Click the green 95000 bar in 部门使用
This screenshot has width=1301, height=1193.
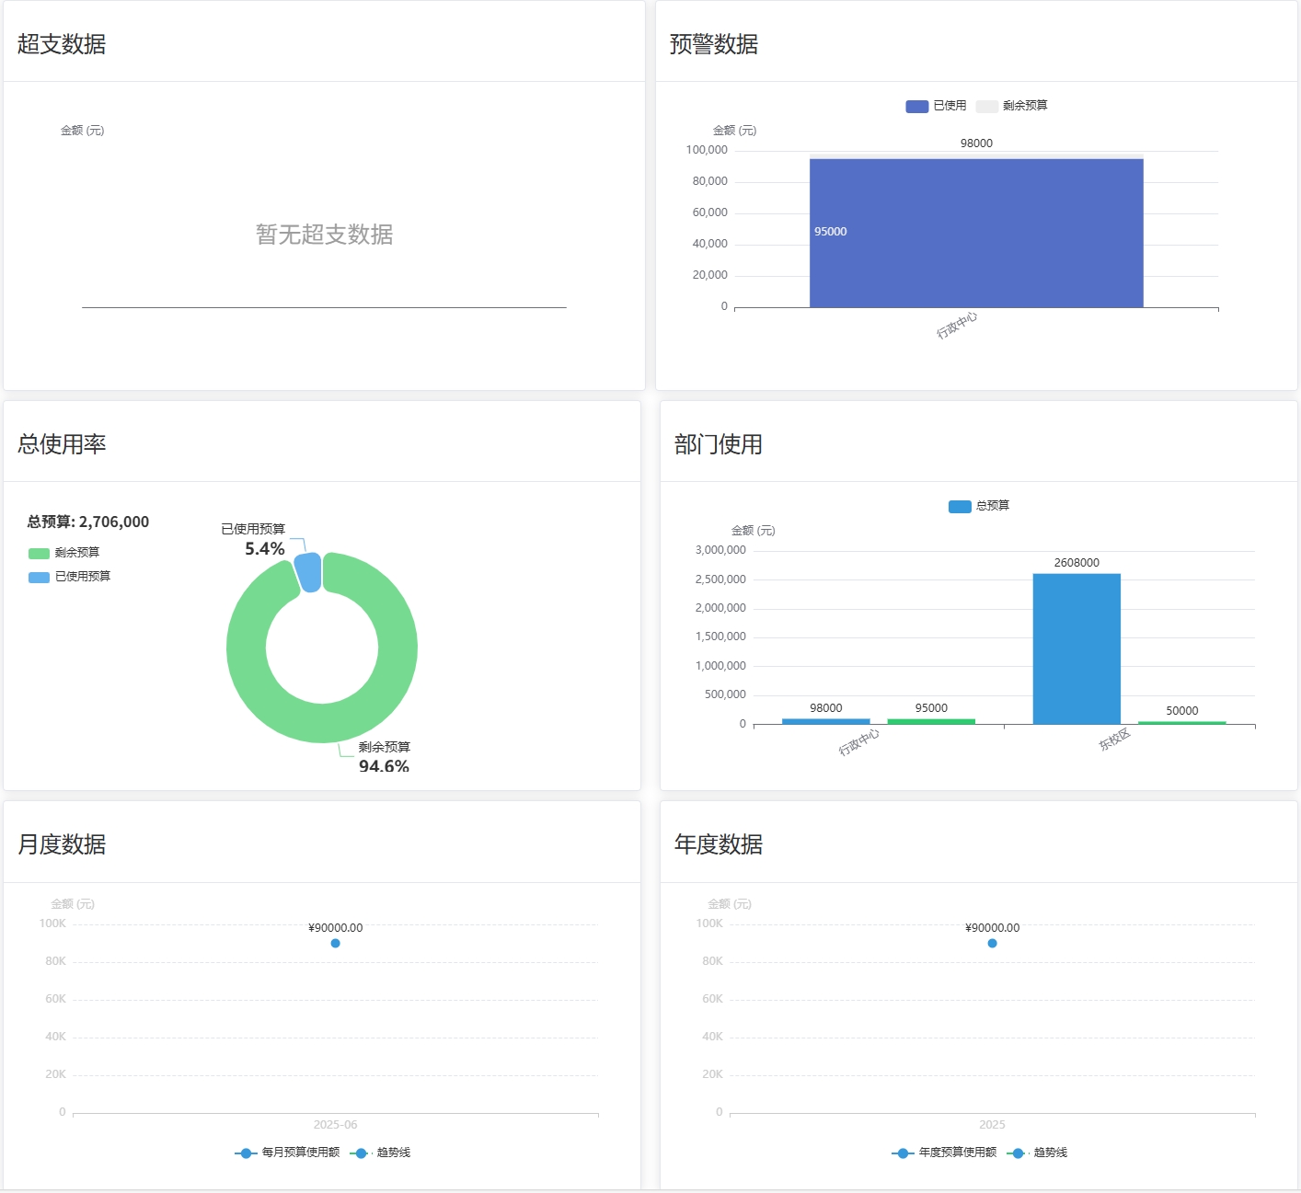pyautogui.click(x=930, y=721)
